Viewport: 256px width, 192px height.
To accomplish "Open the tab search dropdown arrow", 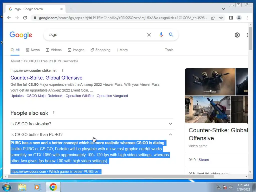I will [223, 9].
